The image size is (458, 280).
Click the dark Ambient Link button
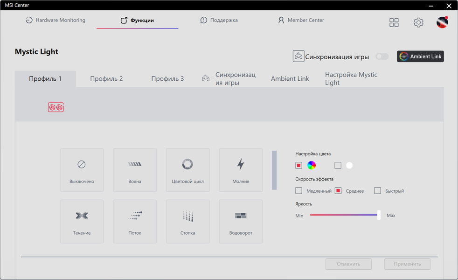(x=420, y=56)
